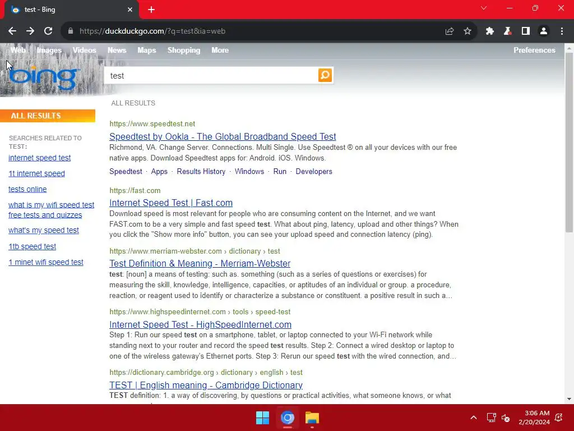Switch to the Maps search tab
574x431 pixels.
(147, 50)
